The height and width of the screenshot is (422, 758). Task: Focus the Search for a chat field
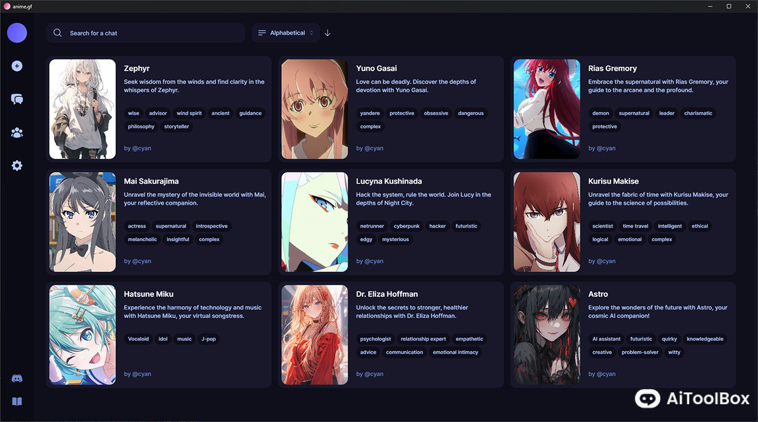pos(145,33)
